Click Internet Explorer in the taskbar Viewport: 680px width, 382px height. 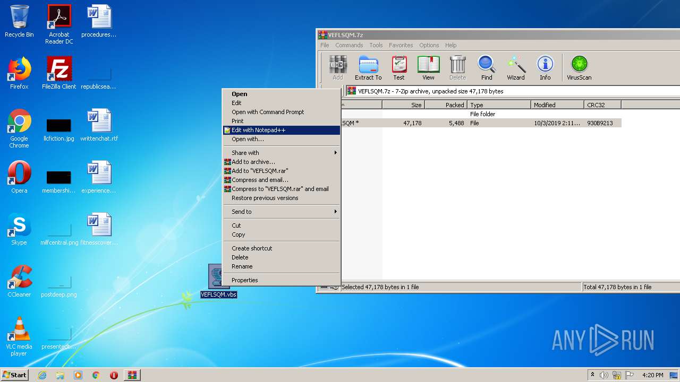42,375
